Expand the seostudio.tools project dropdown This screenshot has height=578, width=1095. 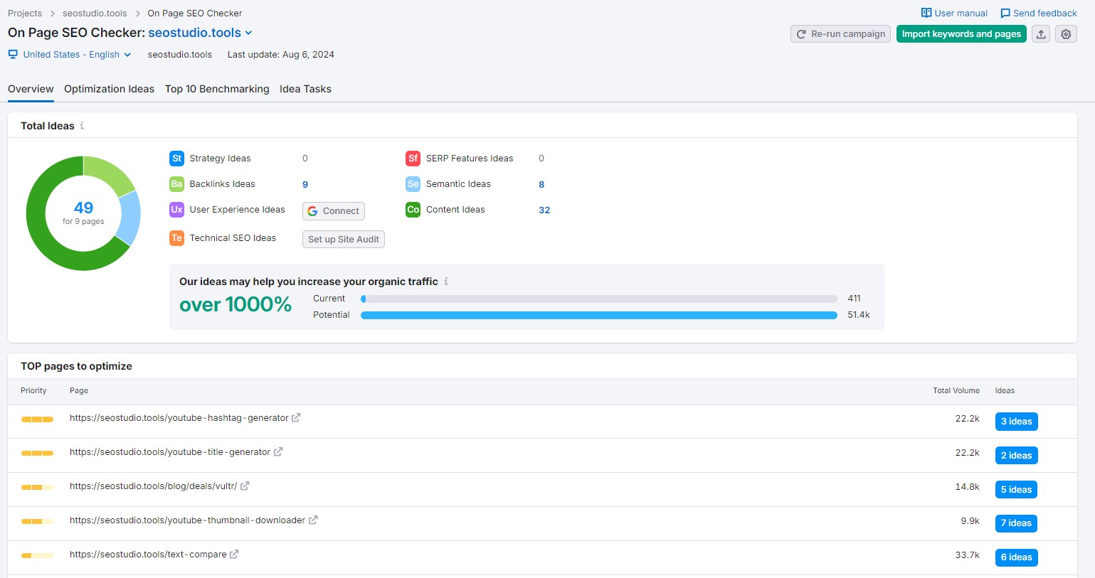pos(200,33)
